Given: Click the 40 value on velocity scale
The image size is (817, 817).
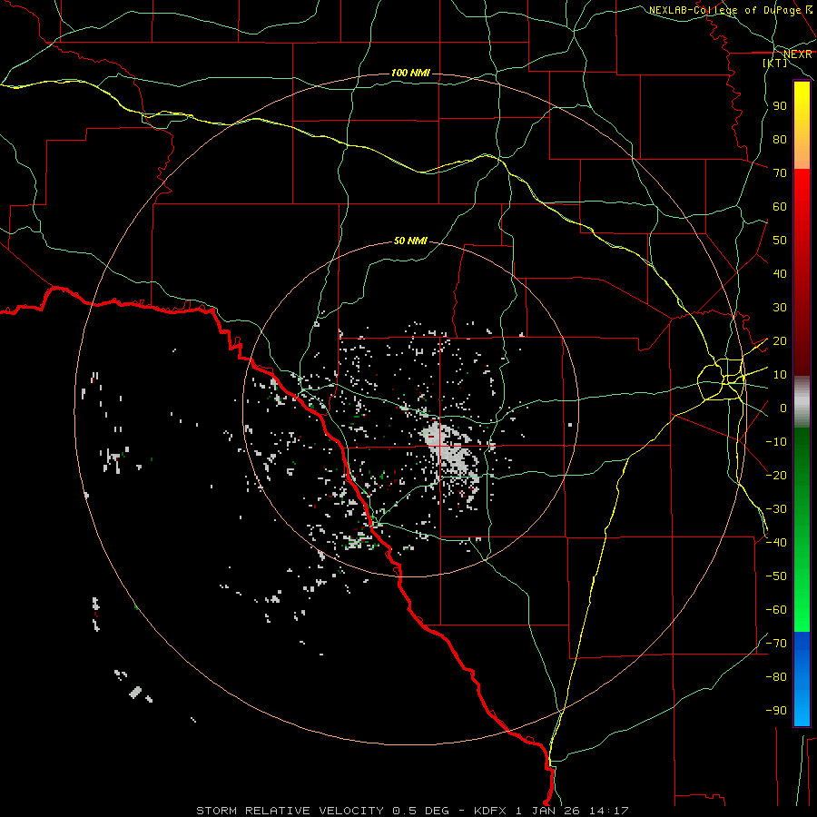Looking at the screenshot, I should click(780, 274).
